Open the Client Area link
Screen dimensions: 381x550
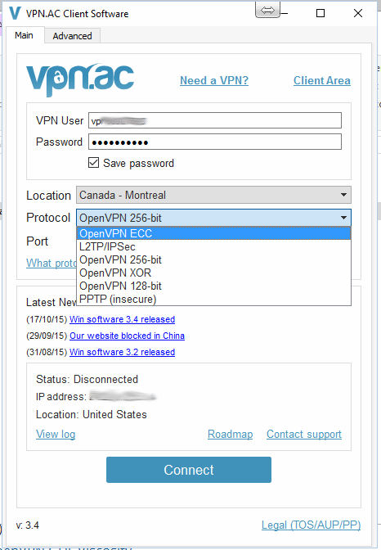pos(322,80)
